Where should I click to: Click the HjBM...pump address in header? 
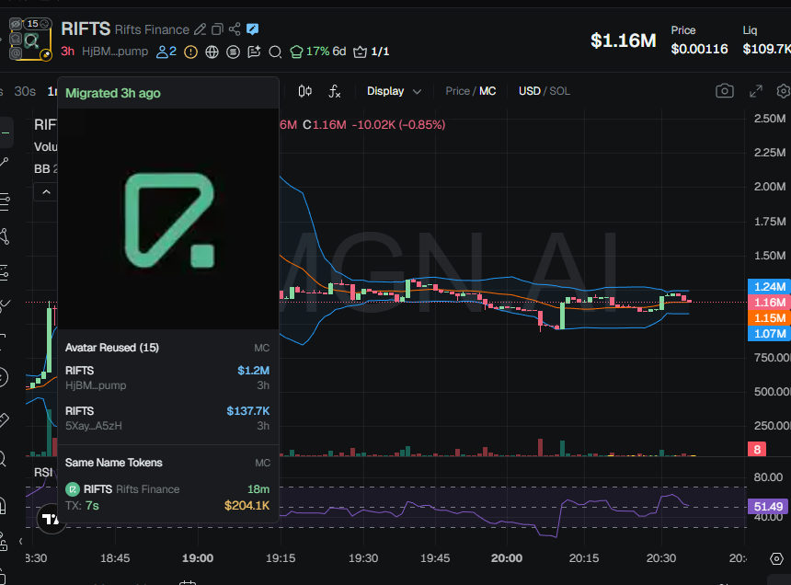point(115,52)
